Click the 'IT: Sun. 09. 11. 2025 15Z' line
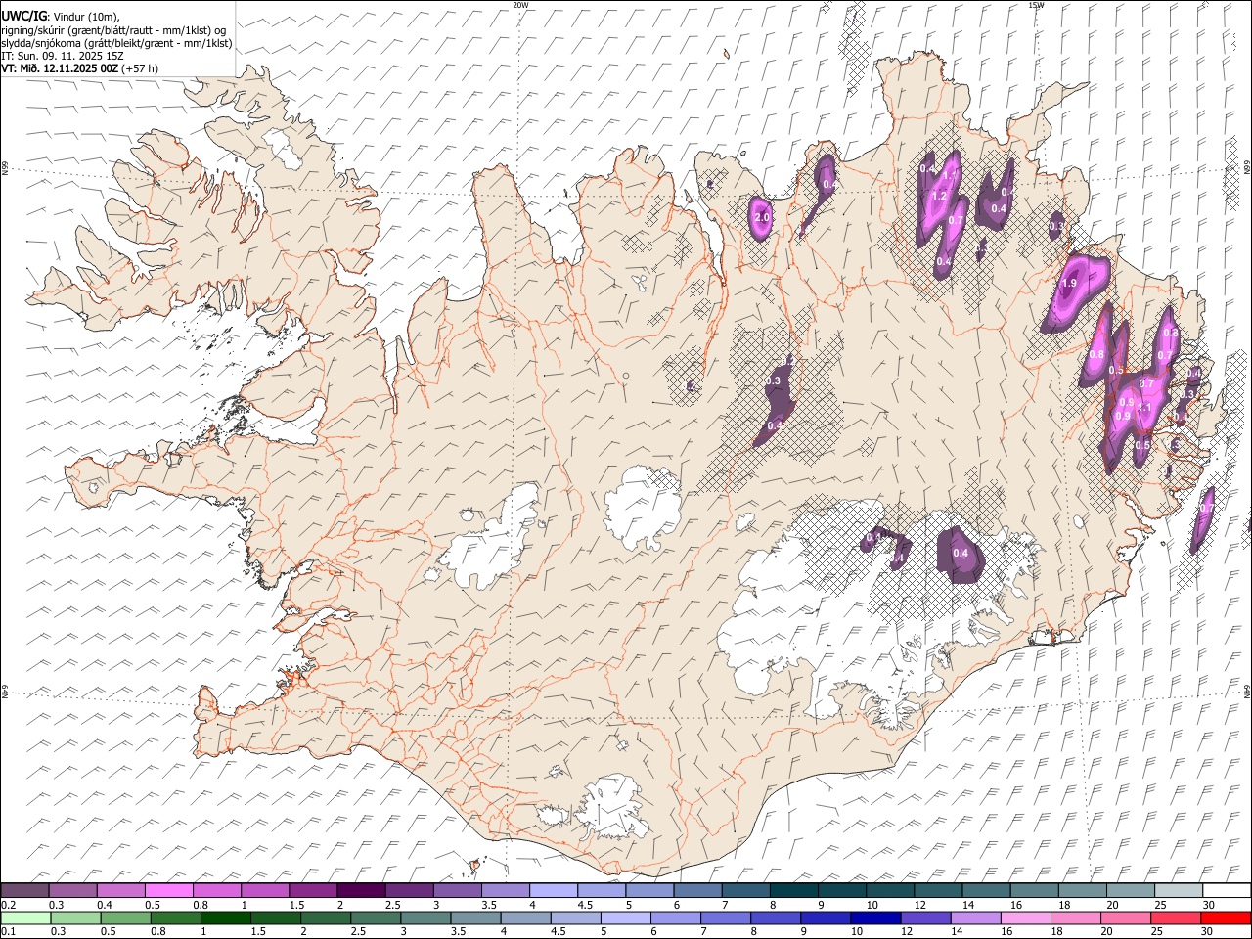This screenshot has height=939, width=1252. coord(63,56)
